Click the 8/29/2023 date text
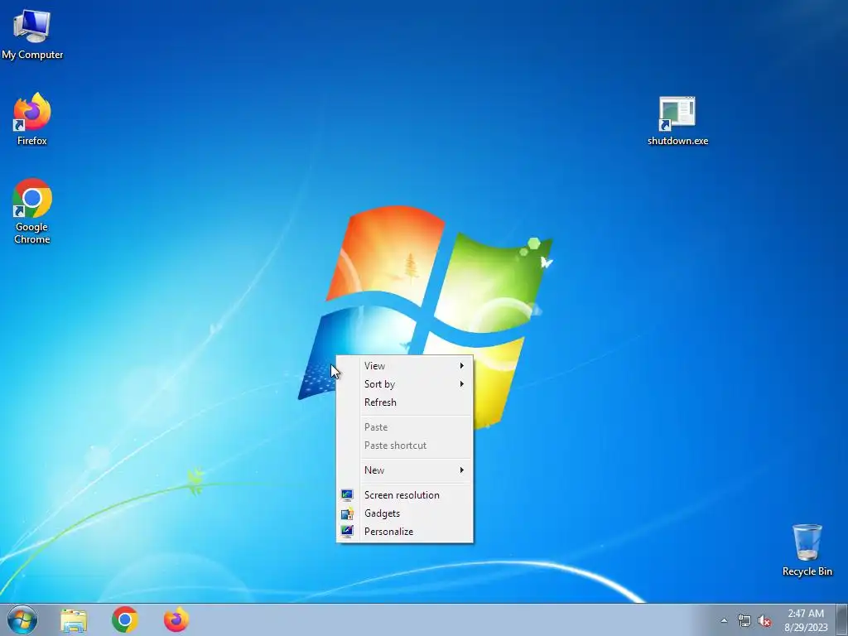 coord(806,628)
